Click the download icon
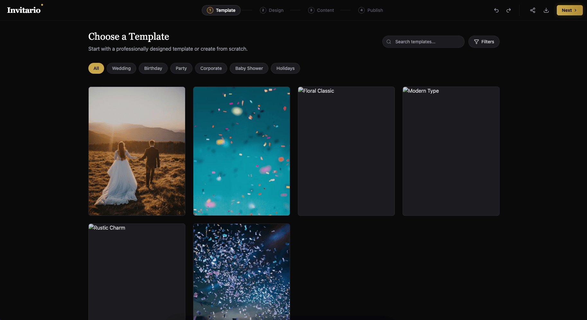The height and width of the screenshot is (320, 587). click(x=546, y=10)
